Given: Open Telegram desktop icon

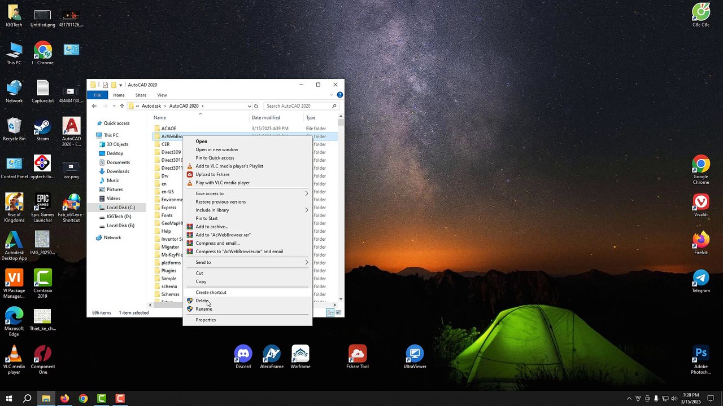Looking at the screenshot, I should [x=701, y=281].
